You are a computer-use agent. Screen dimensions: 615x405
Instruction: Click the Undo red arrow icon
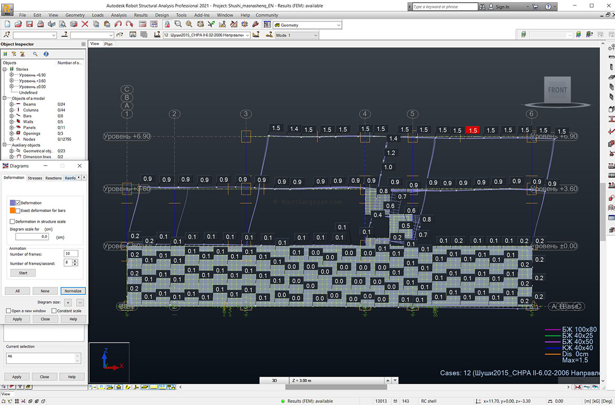tap(118, 24)
